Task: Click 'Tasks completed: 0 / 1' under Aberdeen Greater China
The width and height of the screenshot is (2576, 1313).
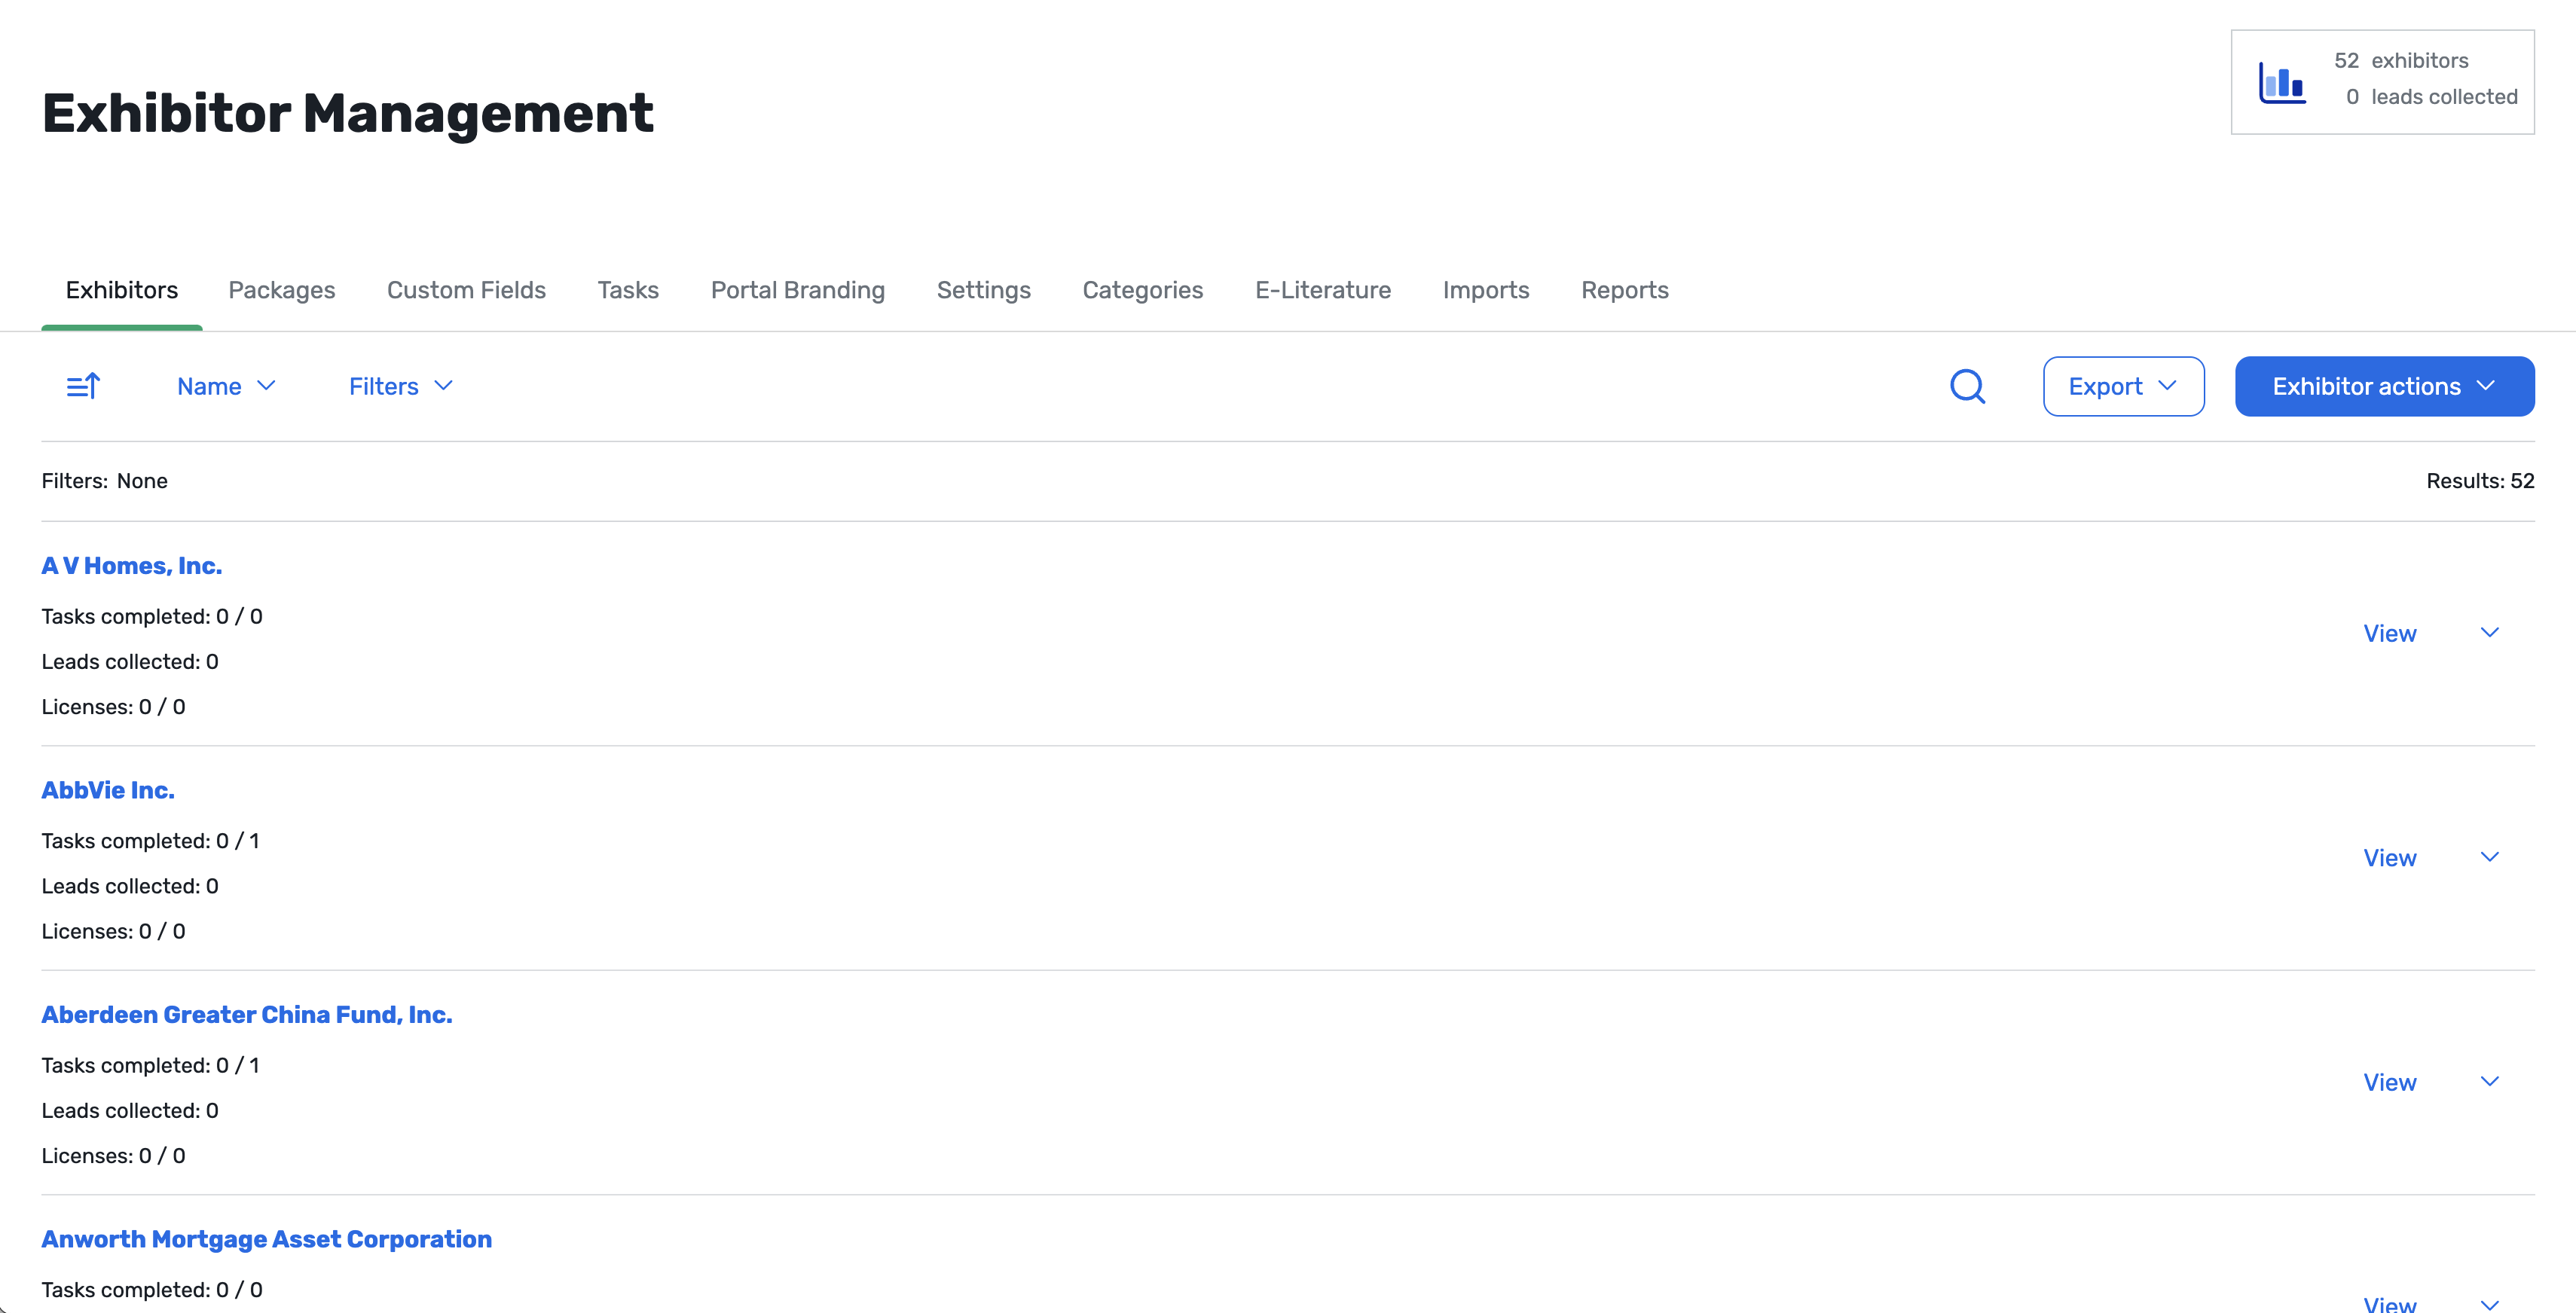Action: (x=150, y=1065)
